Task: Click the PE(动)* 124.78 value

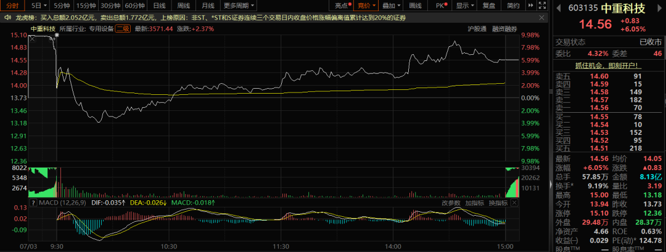Action: pos(651,241)
